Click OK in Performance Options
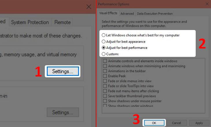Screen dimensions: 211x127 tap(154, 123)
